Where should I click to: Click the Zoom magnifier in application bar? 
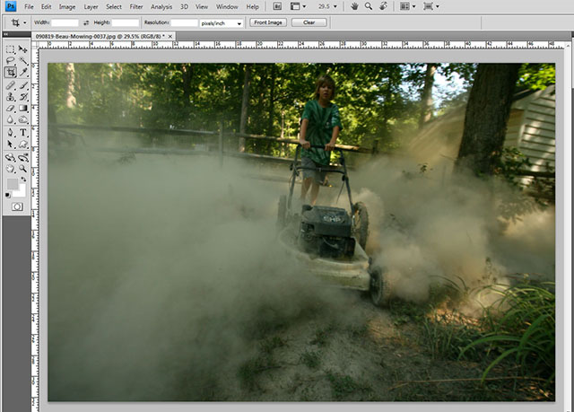coord(369,6)
